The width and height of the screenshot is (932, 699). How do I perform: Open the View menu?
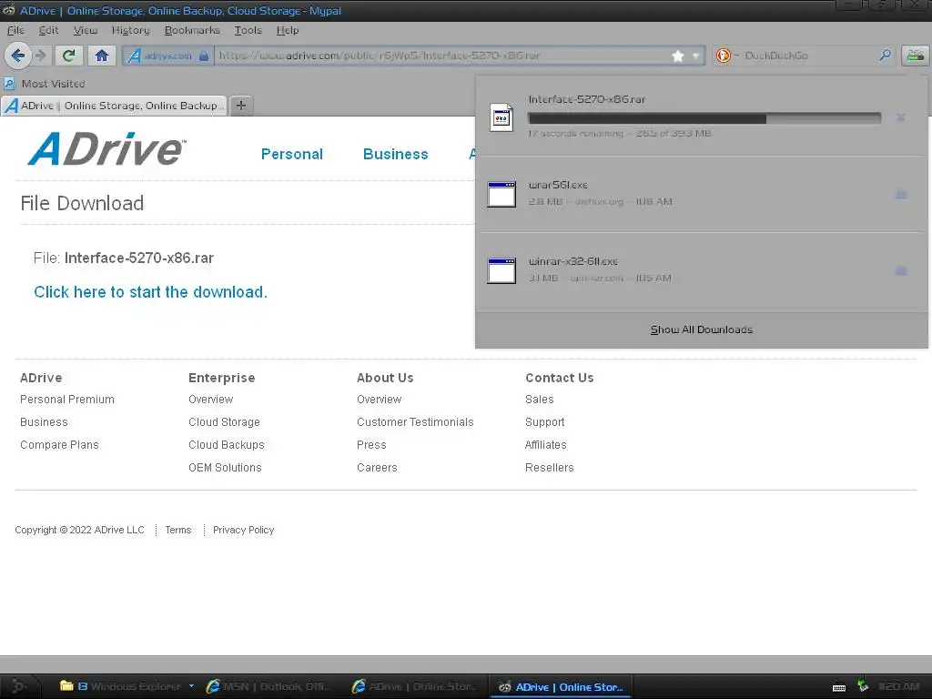click(85, 30)
